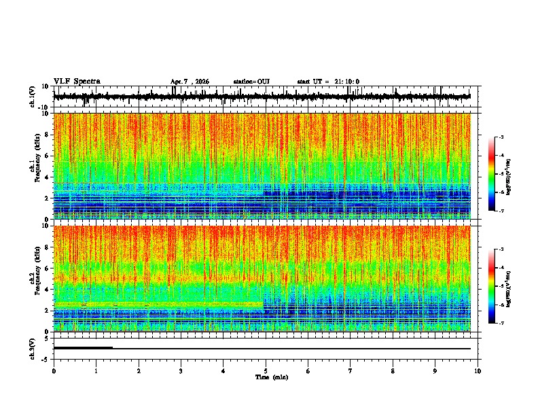Click the ch.1 color scale log(PSD) label
The height and width of the screenshot is (416, 538).
click(x=509, y=177)
